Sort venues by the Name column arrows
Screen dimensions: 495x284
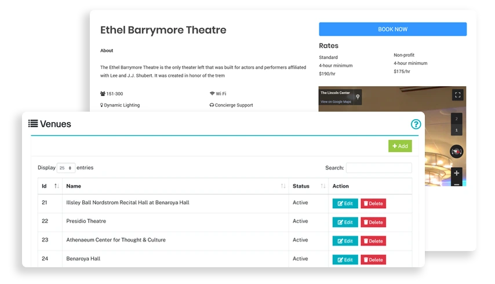pyautogui.click(x=283, y=186)
